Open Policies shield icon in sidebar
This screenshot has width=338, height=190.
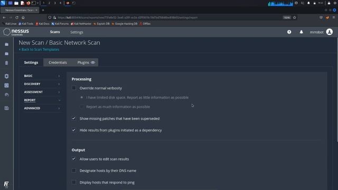(7, 76)
